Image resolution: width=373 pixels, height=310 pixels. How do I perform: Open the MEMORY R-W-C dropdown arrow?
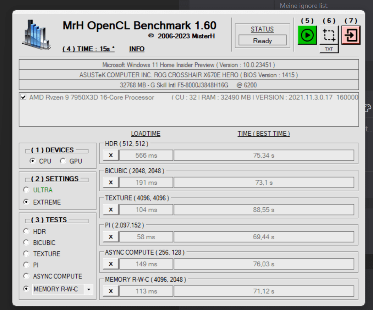[x=89, y=289]
